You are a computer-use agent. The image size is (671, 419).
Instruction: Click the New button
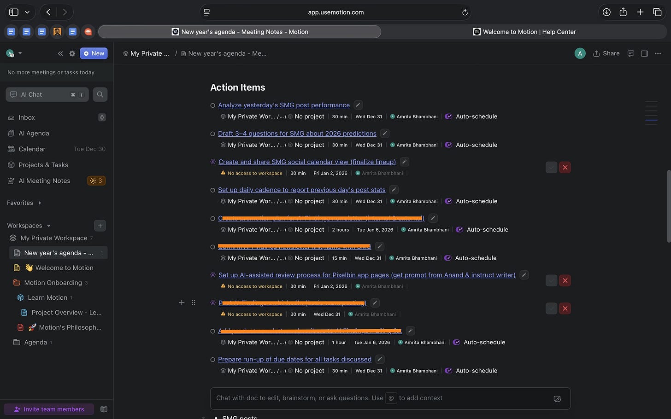94,53
